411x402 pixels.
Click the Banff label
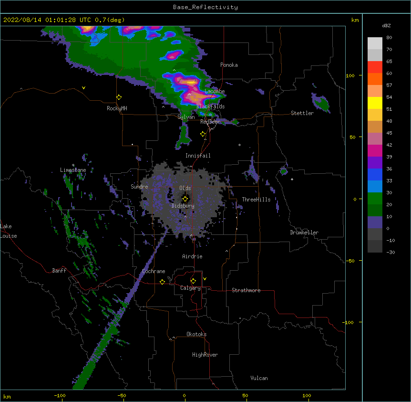[59, 271]
